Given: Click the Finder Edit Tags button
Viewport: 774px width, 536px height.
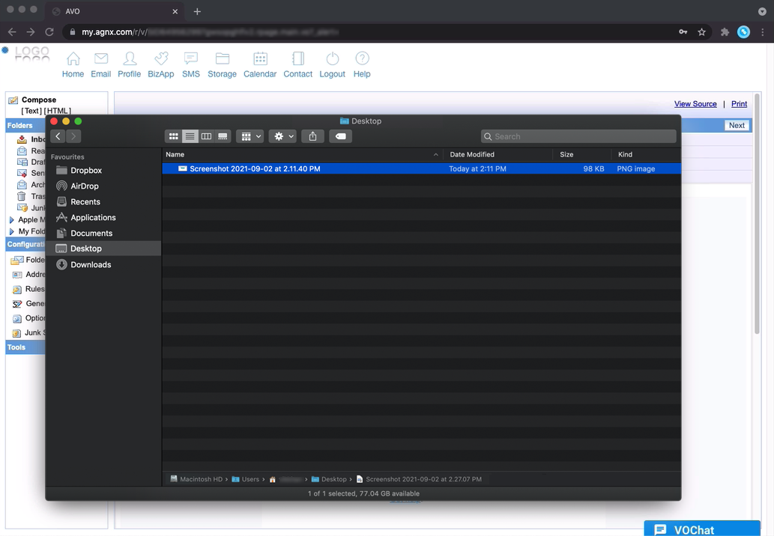Looking at the screenshot, I should point(340,136).
